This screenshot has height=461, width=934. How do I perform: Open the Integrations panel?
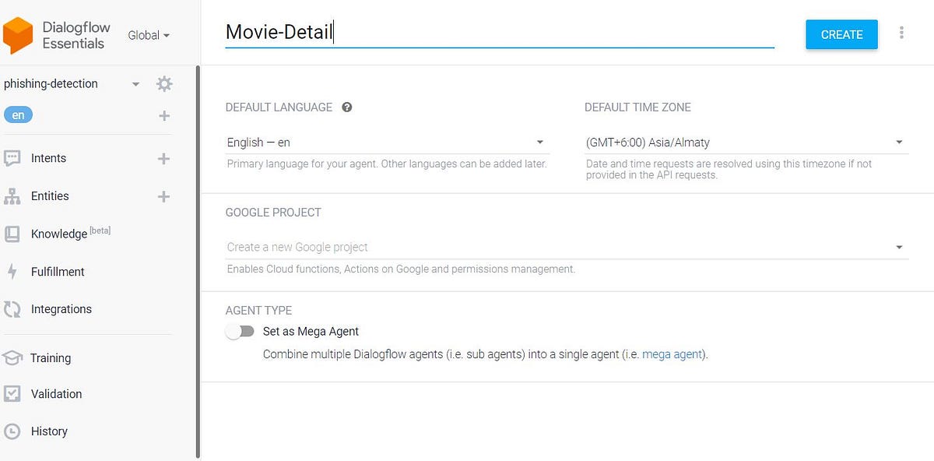61,308
